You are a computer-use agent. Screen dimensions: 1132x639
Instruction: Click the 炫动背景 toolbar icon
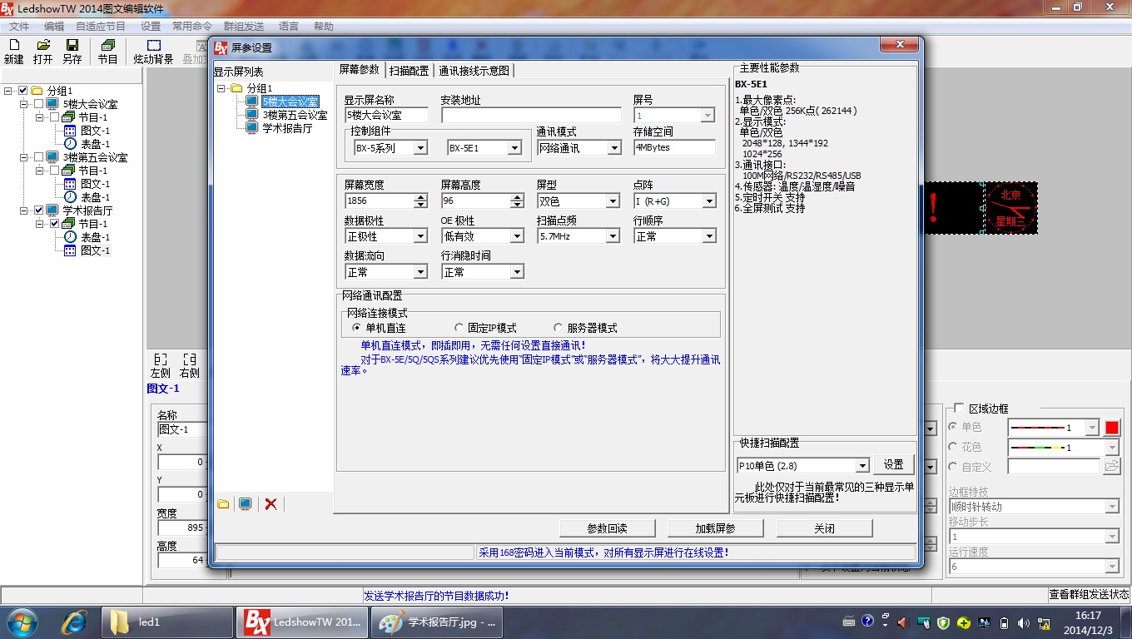point(153,46)
